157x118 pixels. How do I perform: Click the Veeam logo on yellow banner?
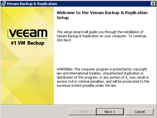pyautogui.click(x=28, y=33)
